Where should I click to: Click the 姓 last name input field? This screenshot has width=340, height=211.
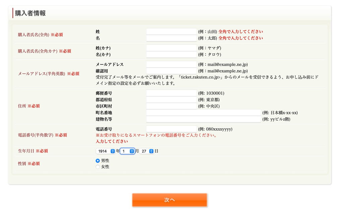pos(171,31)
